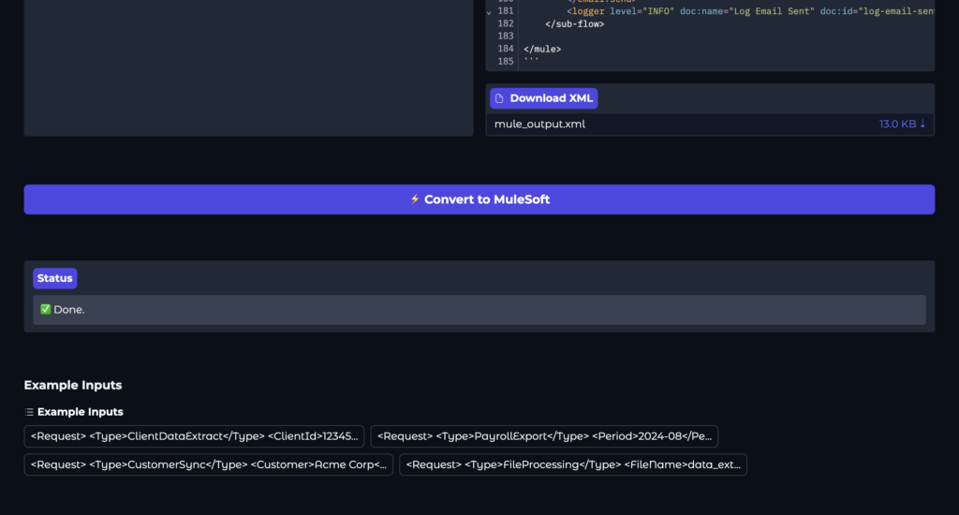This screenshot has height=515, width=959.
Task: Click the green checkmark status icon
Action: [x=45, y=310]
